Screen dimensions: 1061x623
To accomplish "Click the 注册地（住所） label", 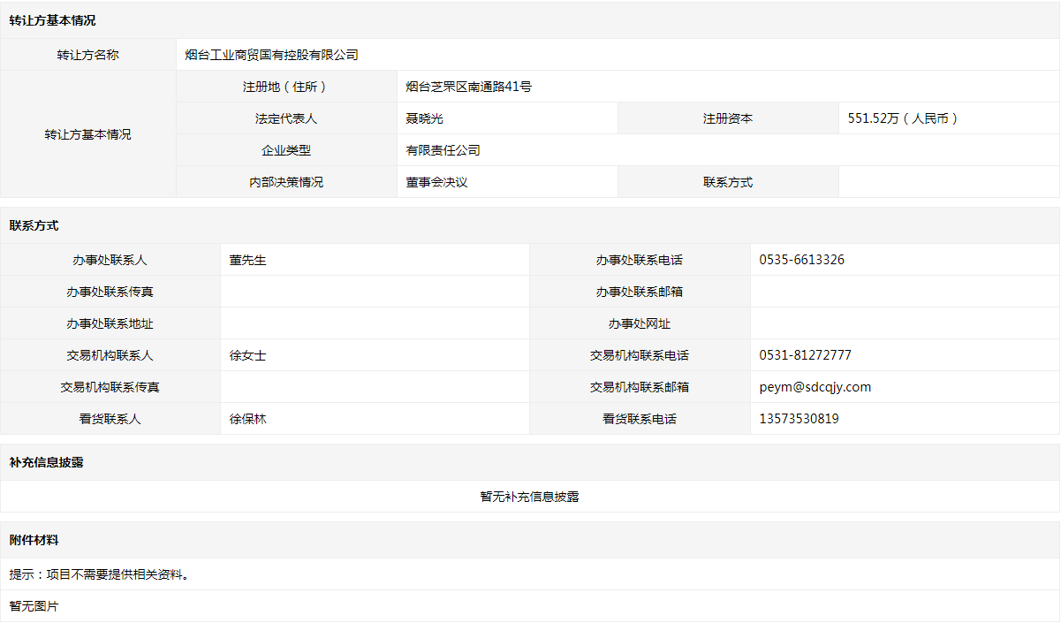I will pyautogui.click(x=286, y=87).
